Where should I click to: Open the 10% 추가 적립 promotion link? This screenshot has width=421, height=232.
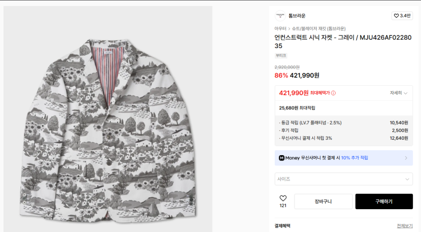(354, 158)
